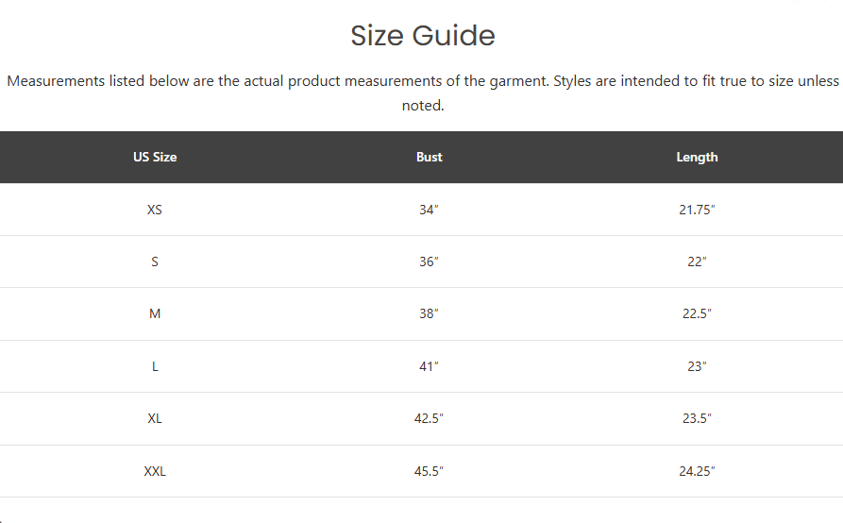Select the XL size cell
The image size is (843, 523).
[155, 419]
